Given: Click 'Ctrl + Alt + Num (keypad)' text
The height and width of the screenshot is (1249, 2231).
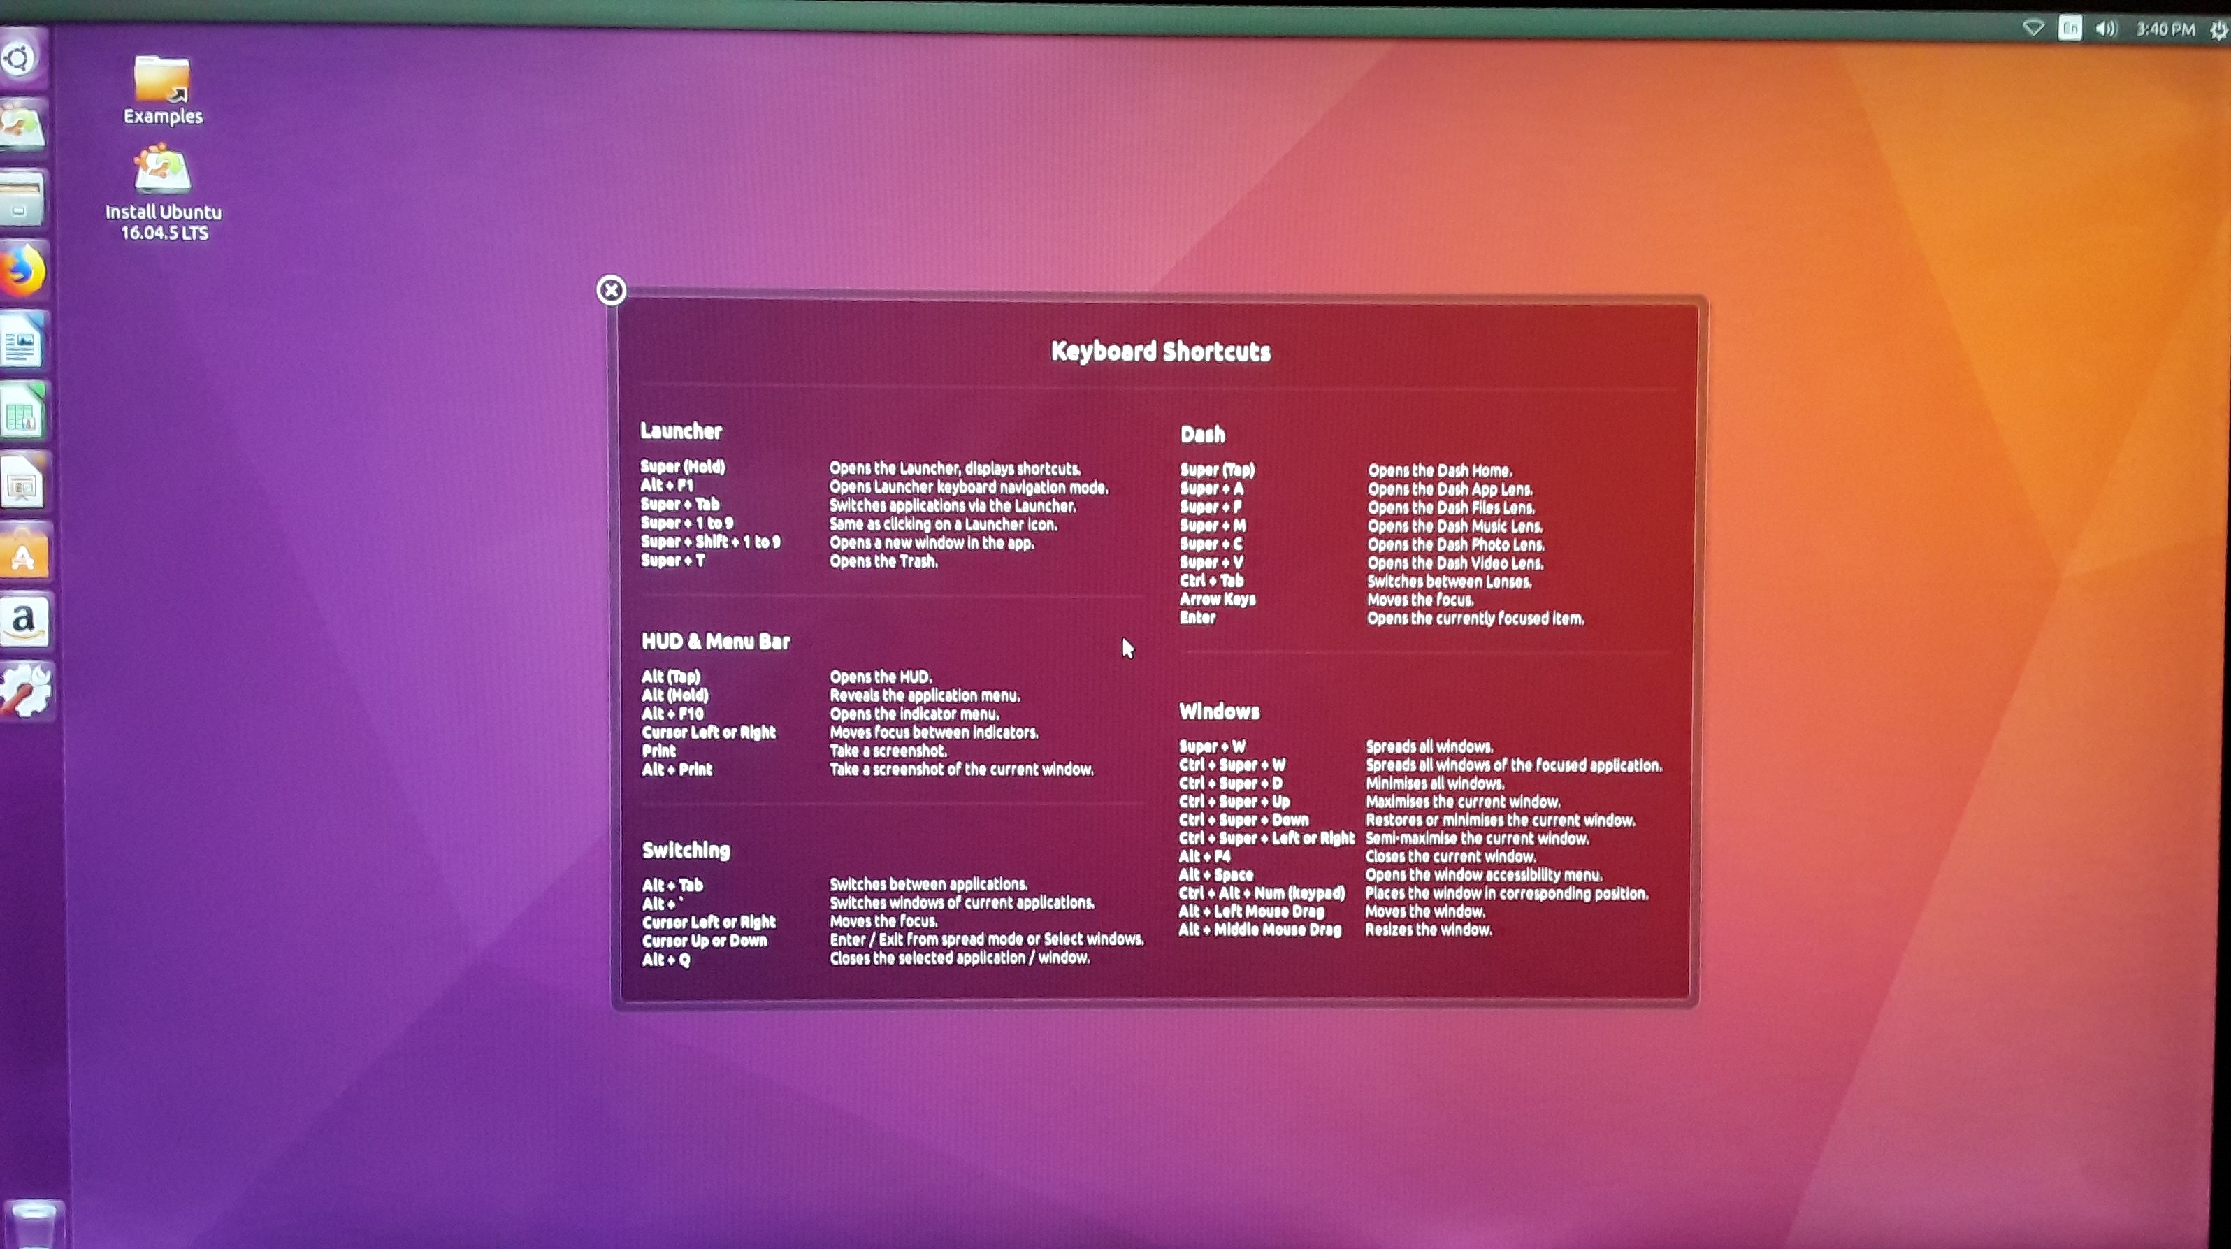Looking at the screenshot, I should pos(1262,893).
